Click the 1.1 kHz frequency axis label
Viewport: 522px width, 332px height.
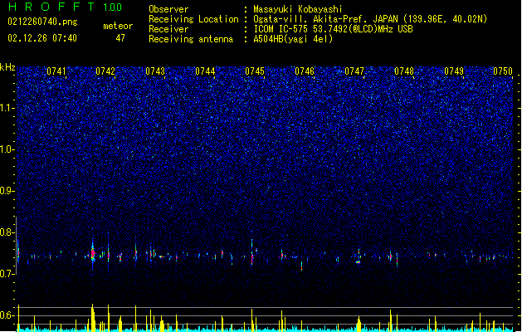[7, 108]
